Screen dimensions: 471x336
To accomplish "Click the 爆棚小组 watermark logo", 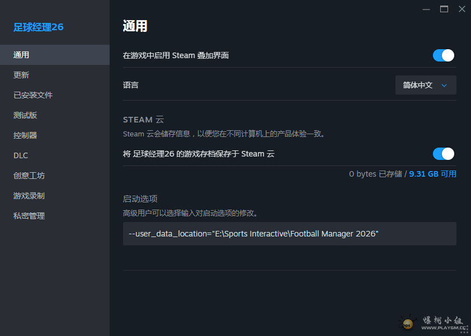I will coord(431,322).
